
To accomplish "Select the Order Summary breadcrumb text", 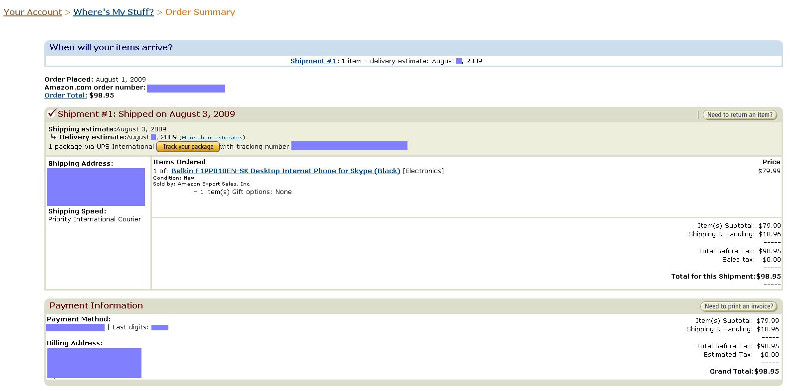I will click(x=200, y=12).
